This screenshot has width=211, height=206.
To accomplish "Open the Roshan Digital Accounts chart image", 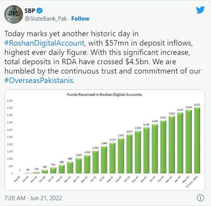I will click(105, 140).
